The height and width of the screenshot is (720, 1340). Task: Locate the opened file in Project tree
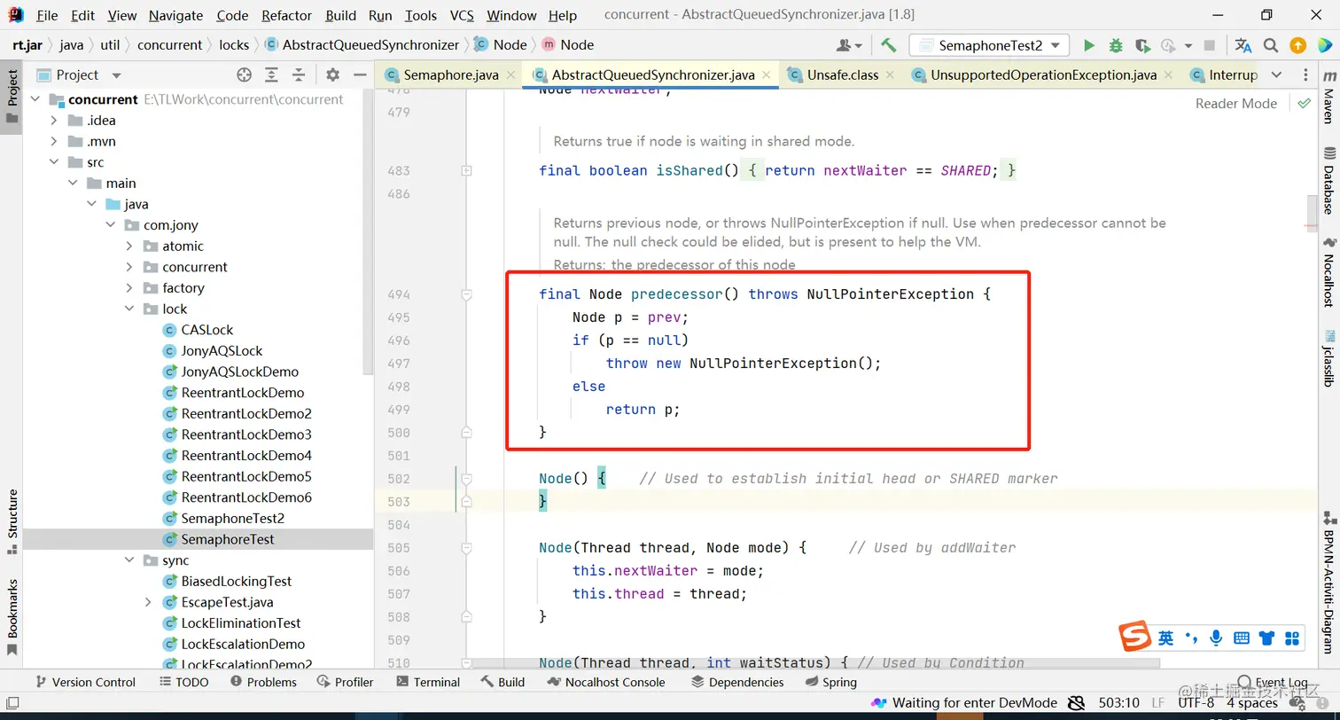click(244, 75)
